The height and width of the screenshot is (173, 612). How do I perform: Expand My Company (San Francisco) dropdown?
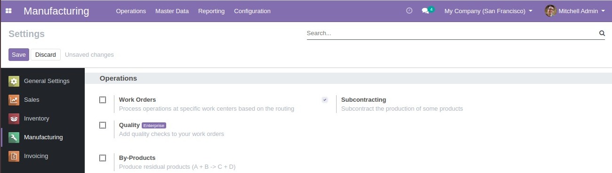(488, 11)
